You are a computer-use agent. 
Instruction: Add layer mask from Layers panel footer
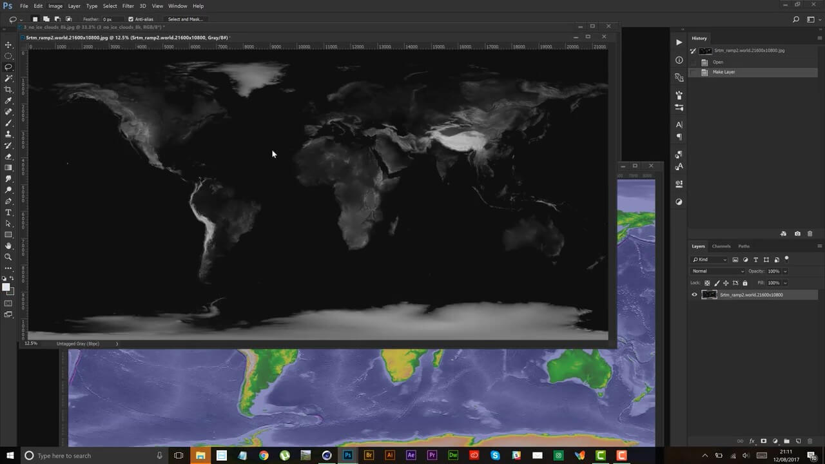tap(764, 441)
